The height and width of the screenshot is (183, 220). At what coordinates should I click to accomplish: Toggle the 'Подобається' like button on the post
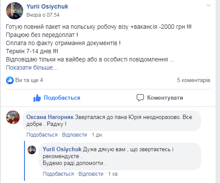[57, 98]
